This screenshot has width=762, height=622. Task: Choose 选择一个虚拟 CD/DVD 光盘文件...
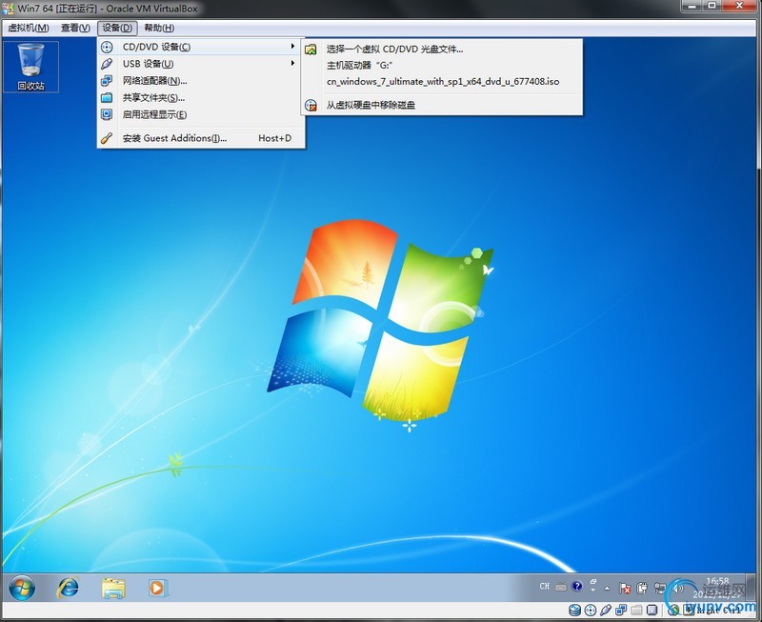[x=442, y=50]
